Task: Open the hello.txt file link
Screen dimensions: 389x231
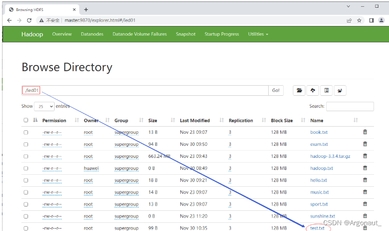Action: point(318,180)
